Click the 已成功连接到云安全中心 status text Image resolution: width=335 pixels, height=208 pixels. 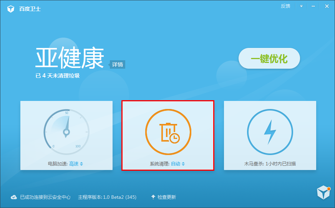coord(45,197)
